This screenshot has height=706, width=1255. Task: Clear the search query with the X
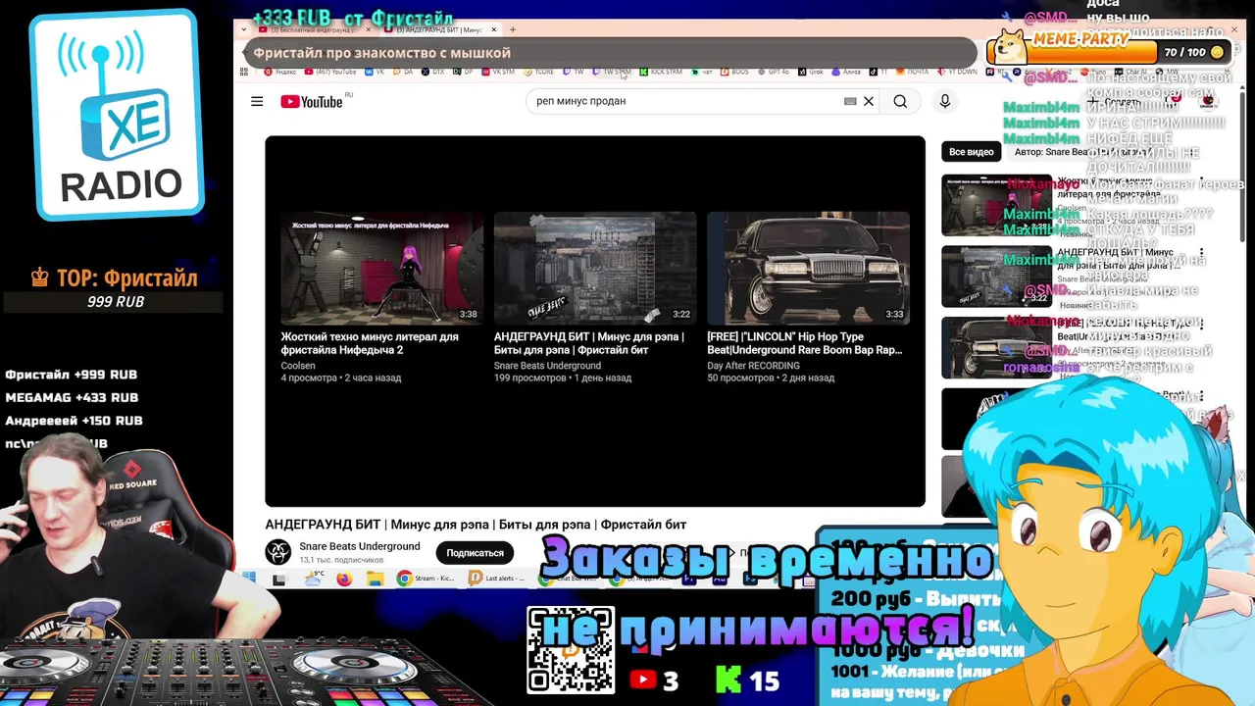click(868, 101)
